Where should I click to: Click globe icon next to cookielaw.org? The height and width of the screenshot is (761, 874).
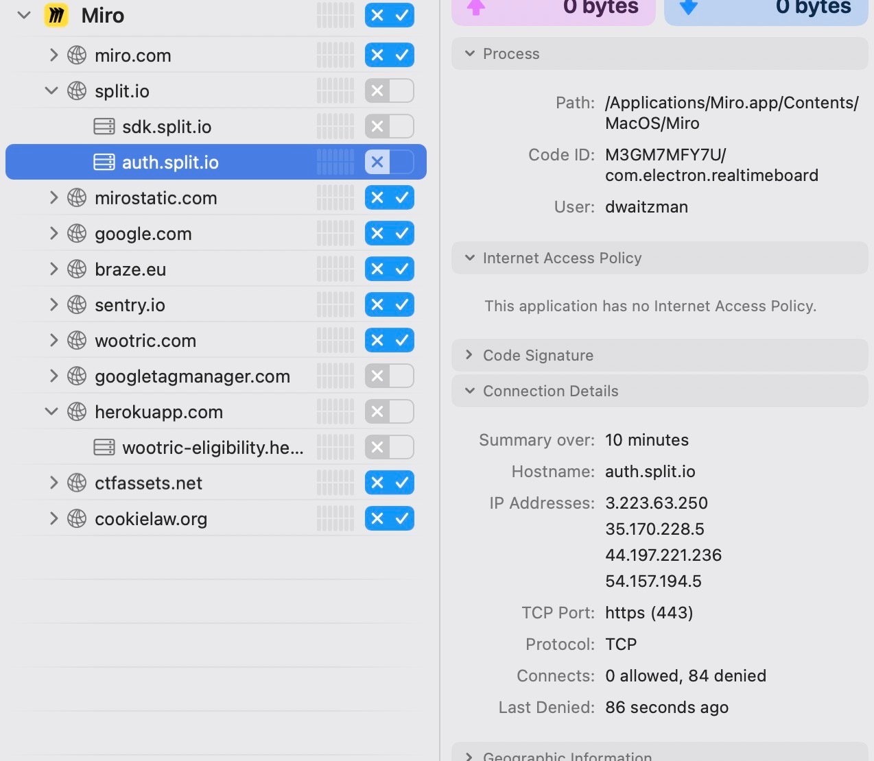pos(77,518)
